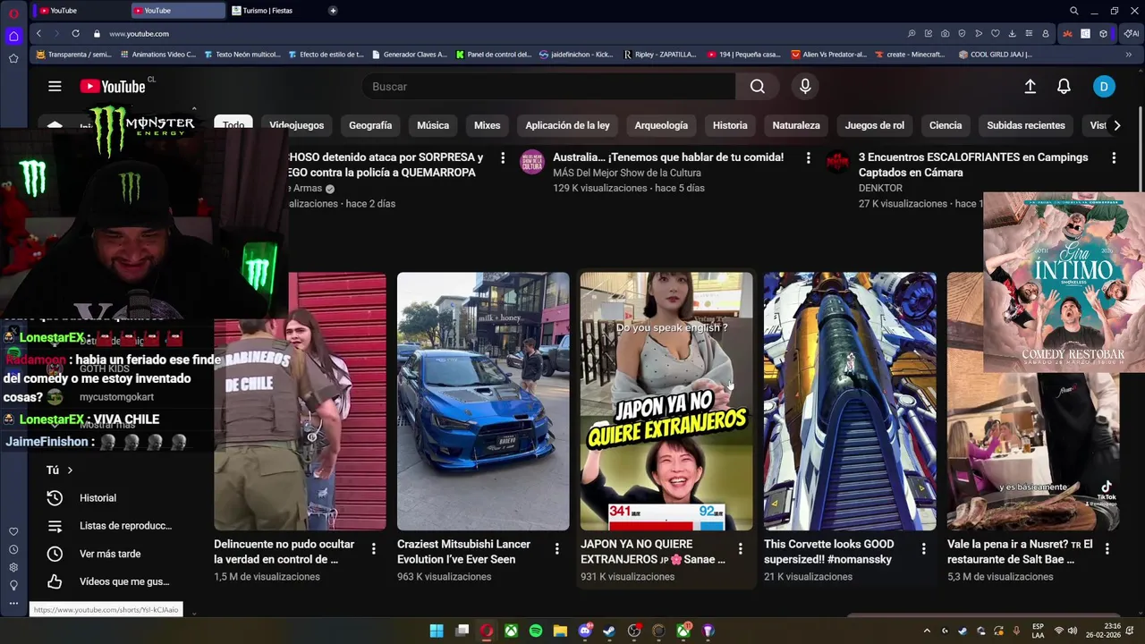
Task: Open the browser downloads icon
Action: [x=1012, y=34]
